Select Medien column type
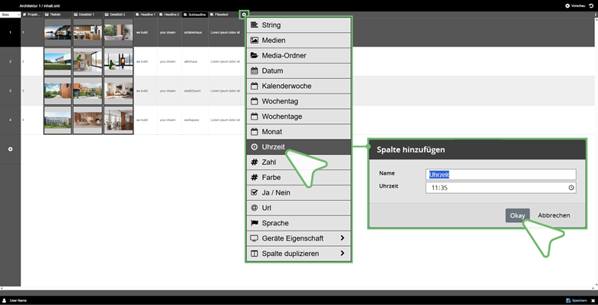 coord(298,41)
